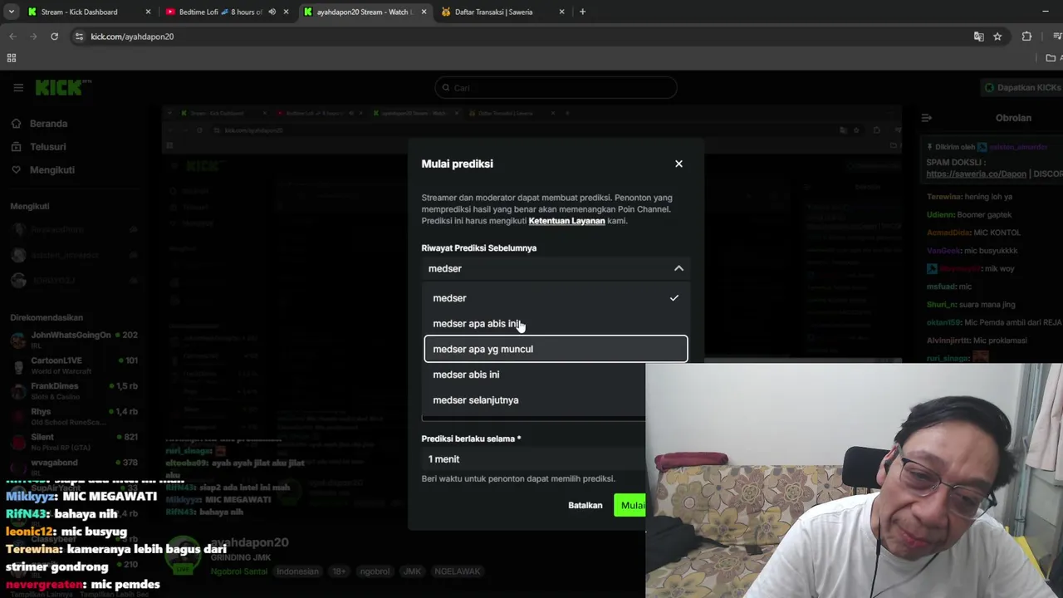Close the Mulai prediksi dialog
This screenshot has width=1063, height=598.
click(678, 164)
